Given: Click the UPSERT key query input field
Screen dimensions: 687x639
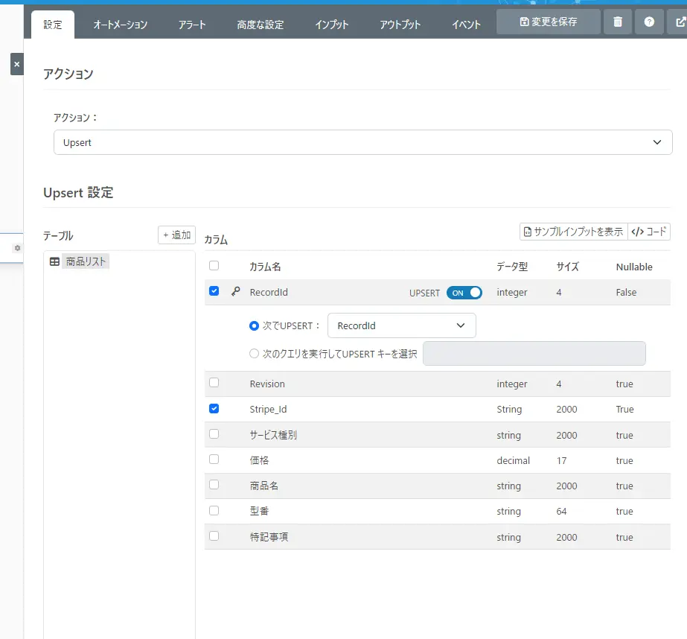Looking at the screenshot, I should coord(534,354).
